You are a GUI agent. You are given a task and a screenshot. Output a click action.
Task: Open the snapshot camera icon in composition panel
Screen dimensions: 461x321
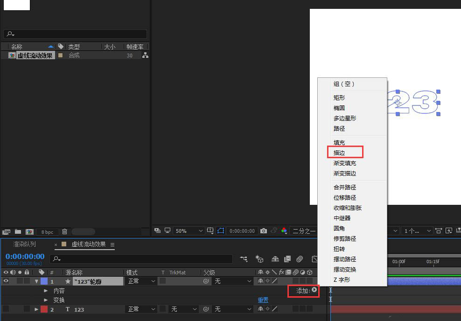click(264, 230)
